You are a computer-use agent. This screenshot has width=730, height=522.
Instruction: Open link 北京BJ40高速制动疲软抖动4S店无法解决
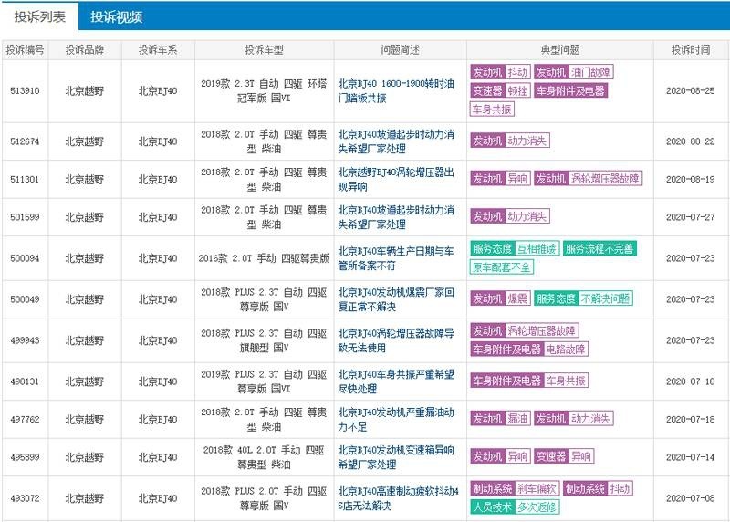[x=398, y=498]
